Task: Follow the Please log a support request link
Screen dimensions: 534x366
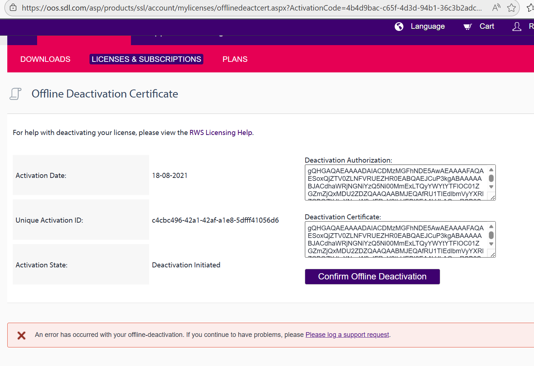Action: click(347, 334)
